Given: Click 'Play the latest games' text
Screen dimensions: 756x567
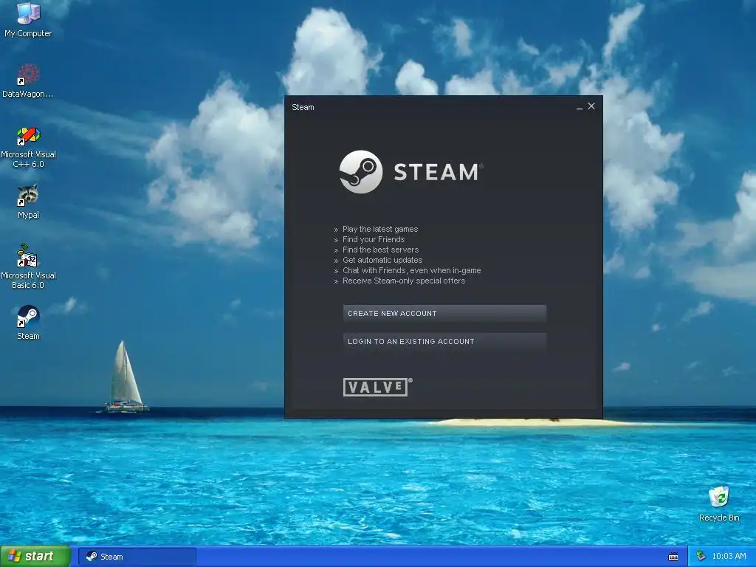Looking at the screenshot, I should pos(380,229).
